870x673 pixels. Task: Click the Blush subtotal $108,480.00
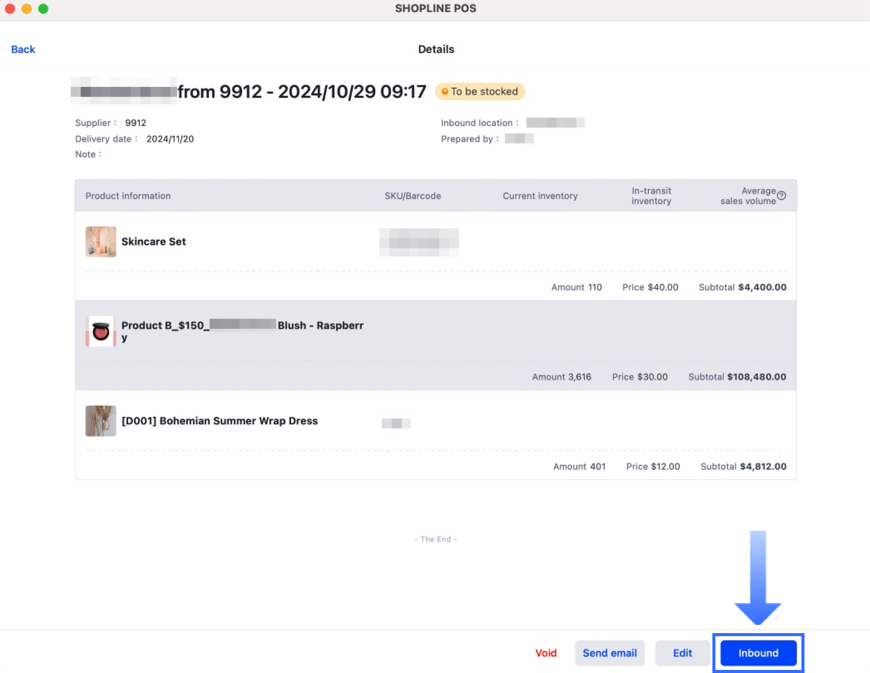click(756, 377)
